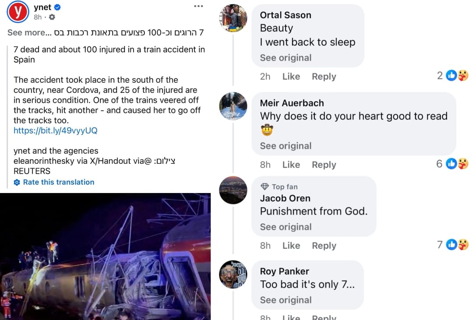
Task: Open the bit.ly article link
Action: (55, 130)
